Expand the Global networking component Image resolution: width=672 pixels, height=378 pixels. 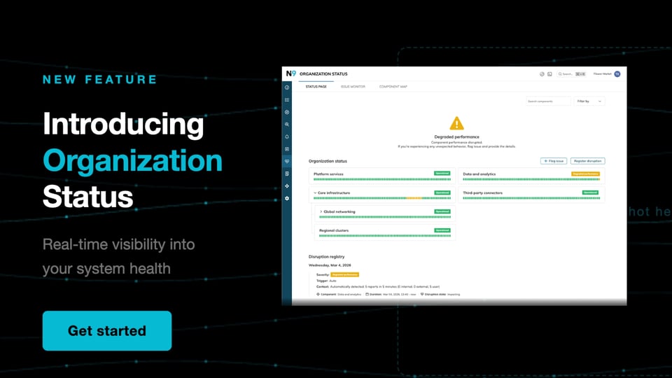(x=321, y=211)
